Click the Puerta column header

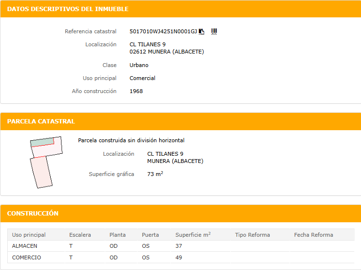150,235
